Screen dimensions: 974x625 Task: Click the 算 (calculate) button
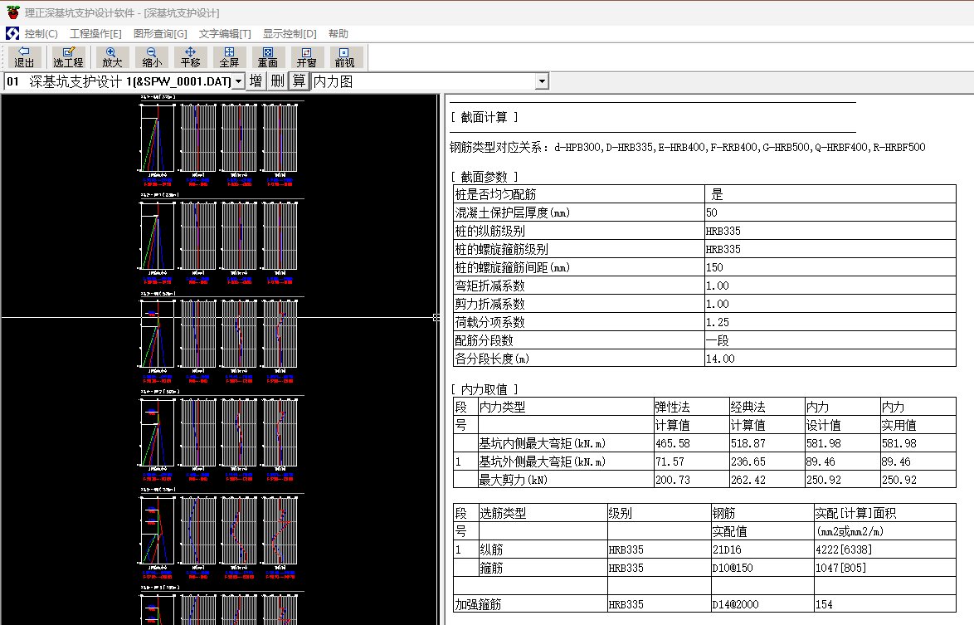[x=299, y=81]
